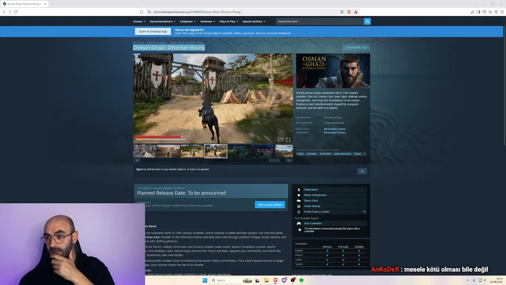Expand the Hardware menu

[208, 21]
